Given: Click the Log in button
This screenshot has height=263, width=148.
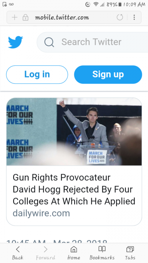Looking at the screenshot, I should 37,75.
